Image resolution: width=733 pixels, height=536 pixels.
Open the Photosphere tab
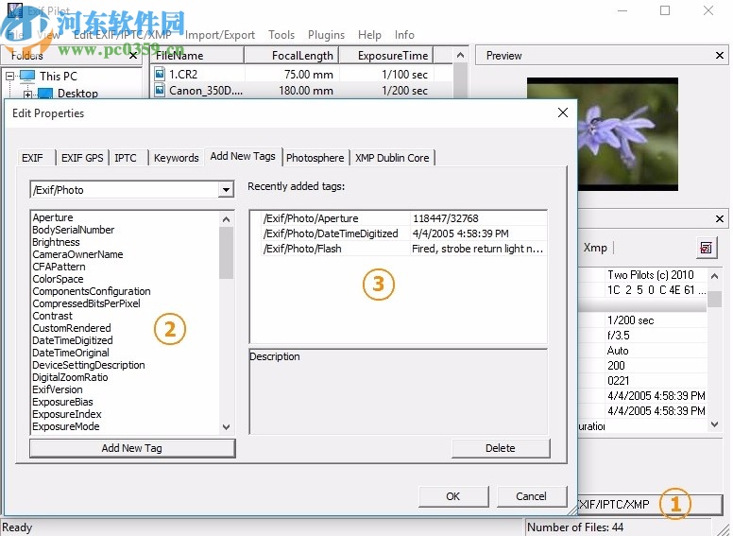(x=315, y=158)
